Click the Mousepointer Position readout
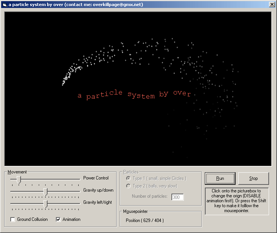Viewport: 277px width, 233px height. pyautogui.click(x=145, y=220)
